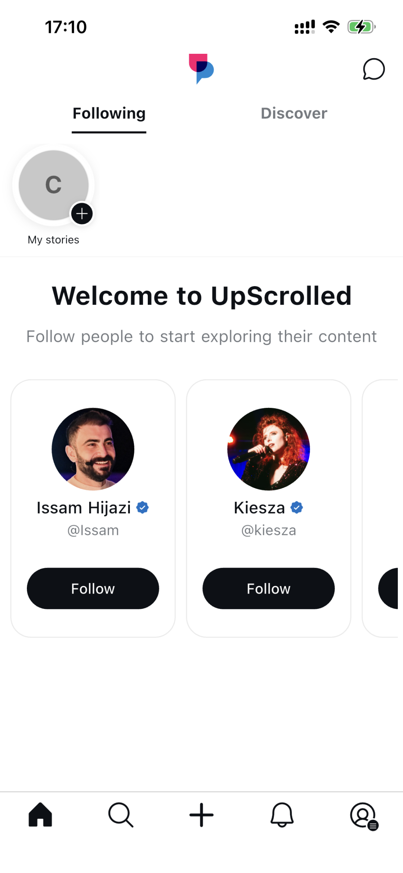The image size is (403, 873).
Task: Create new post with plus icon
Action: pyautogui.click(x=201, y=814)
